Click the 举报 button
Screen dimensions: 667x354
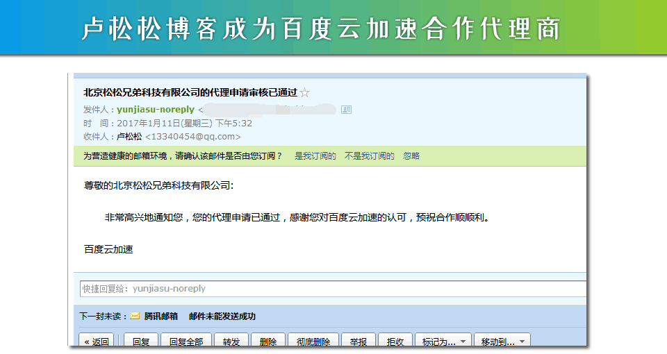[x=359, y=340]
